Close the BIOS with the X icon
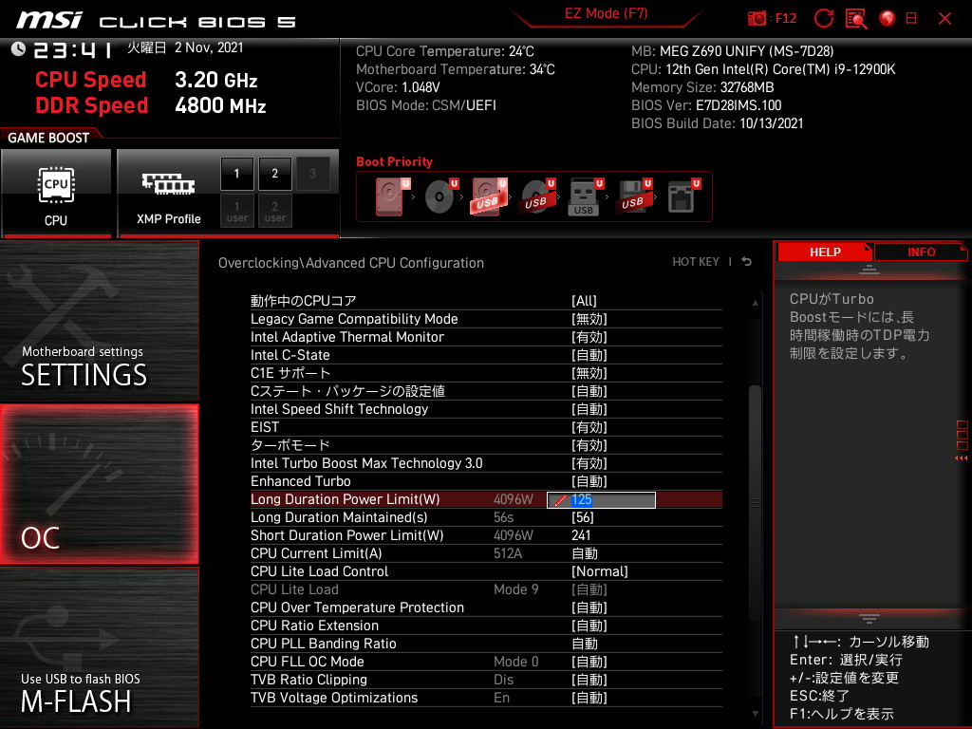Screen dimensions: 972x729 pyautogui.click(x=944, y=19)
